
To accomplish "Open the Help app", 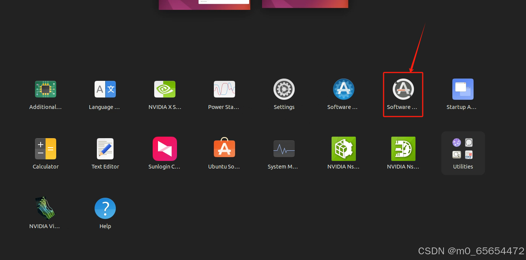I will 105,208.
